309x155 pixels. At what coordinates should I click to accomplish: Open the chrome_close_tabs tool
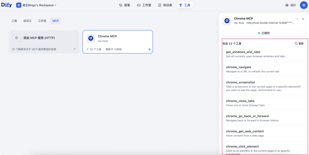click(264, 103)
